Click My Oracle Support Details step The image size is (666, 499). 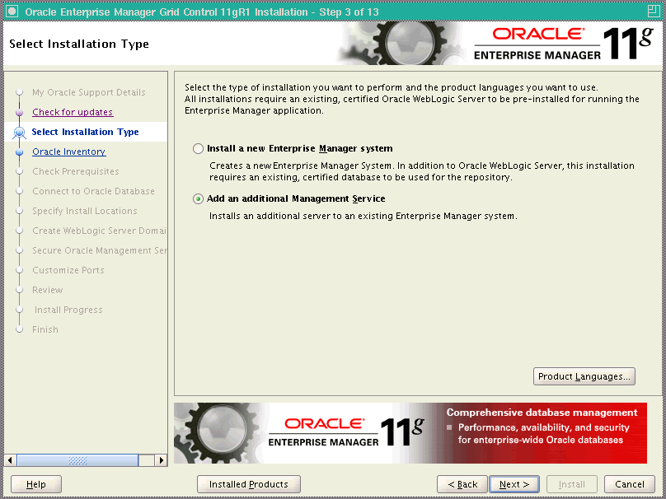click(x=89, y=92)
